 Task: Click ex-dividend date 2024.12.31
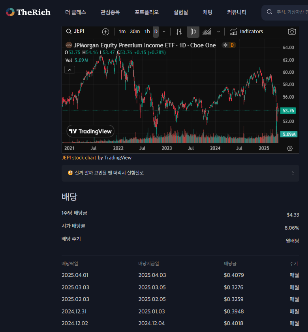pos(74,311)
